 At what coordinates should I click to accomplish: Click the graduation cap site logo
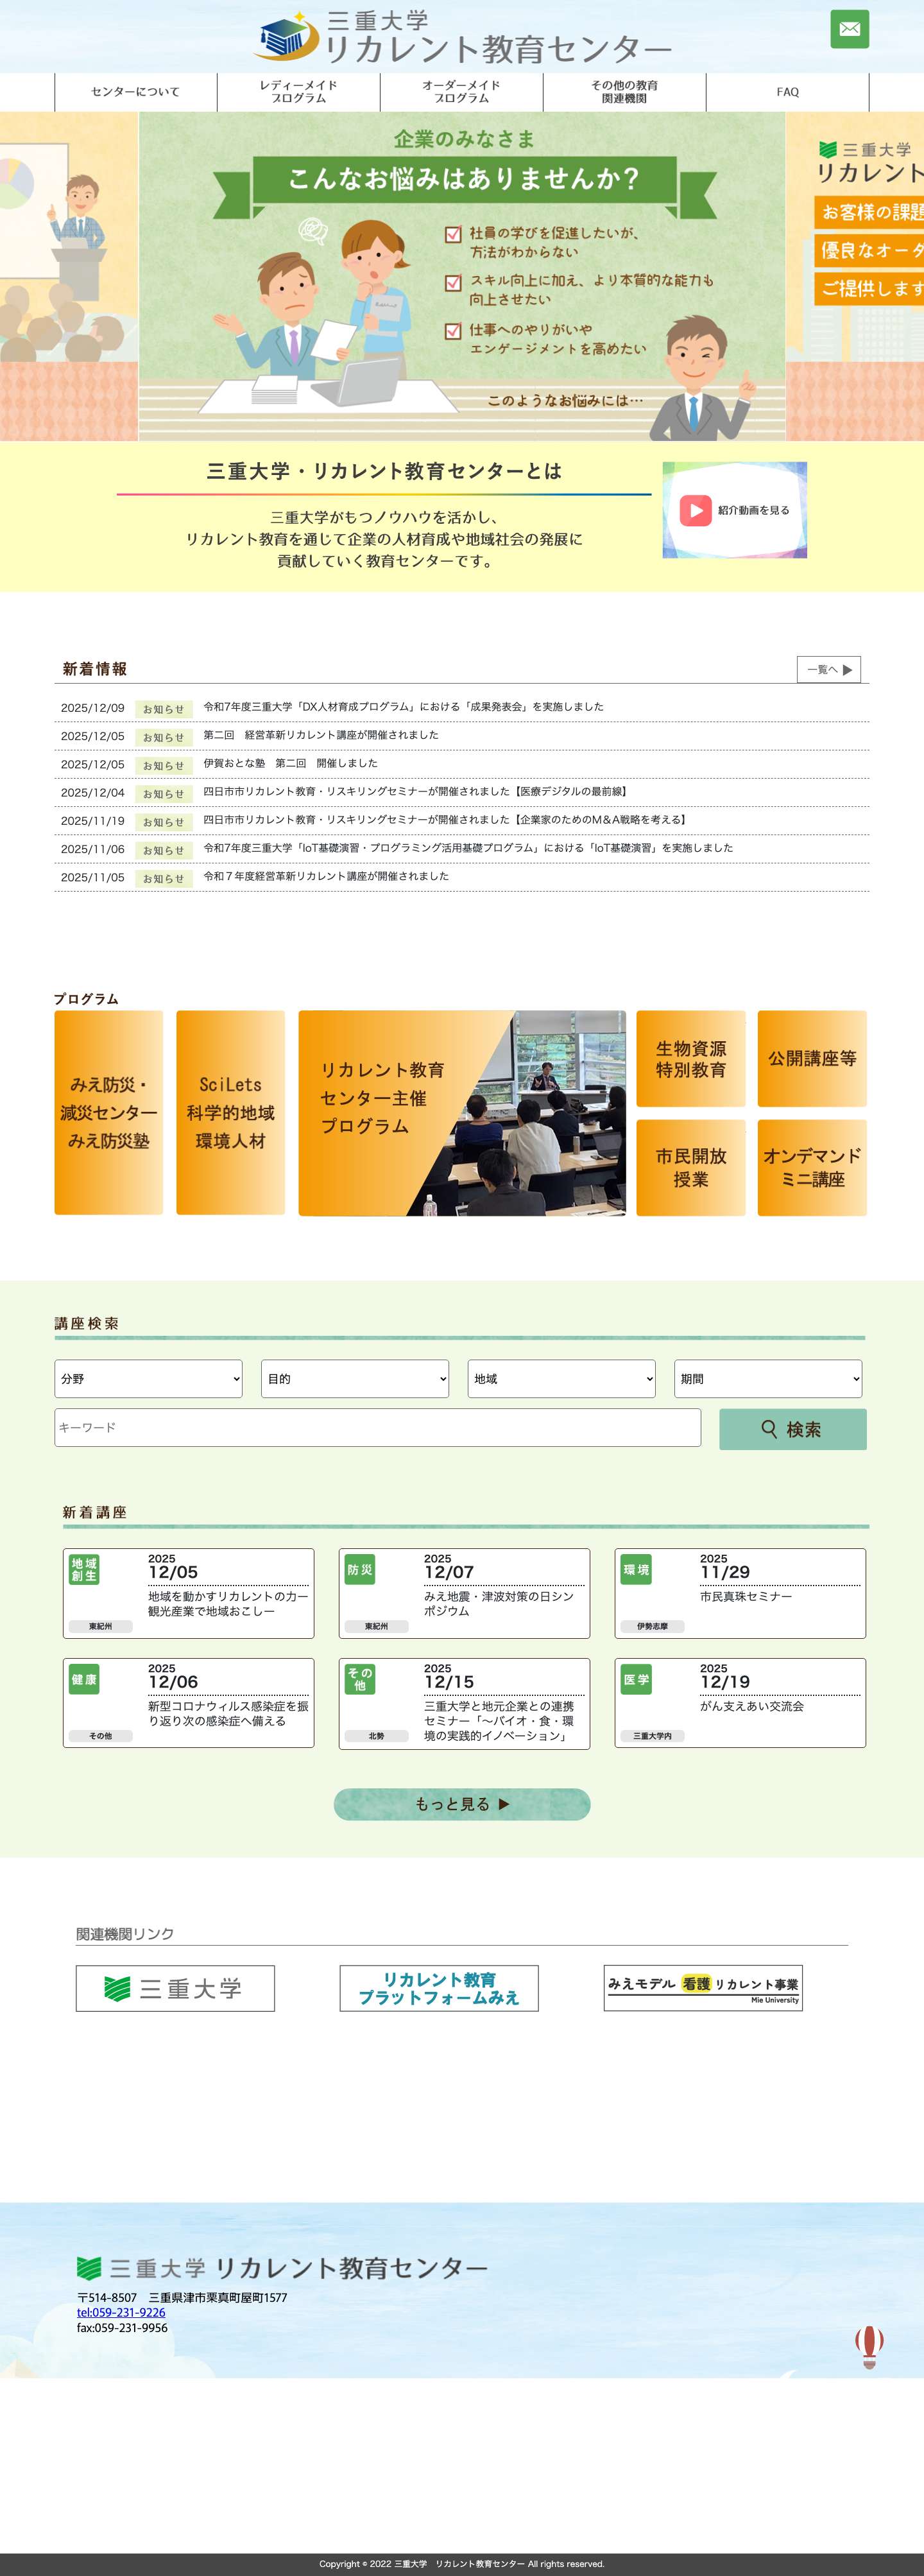286,37
